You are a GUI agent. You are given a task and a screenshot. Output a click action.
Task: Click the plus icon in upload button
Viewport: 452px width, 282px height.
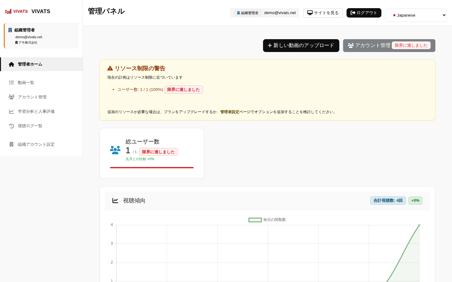[270, 46]
